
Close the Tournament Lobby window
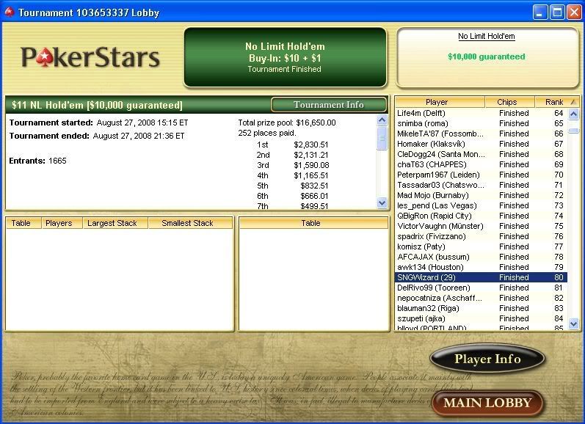(573, 12)
